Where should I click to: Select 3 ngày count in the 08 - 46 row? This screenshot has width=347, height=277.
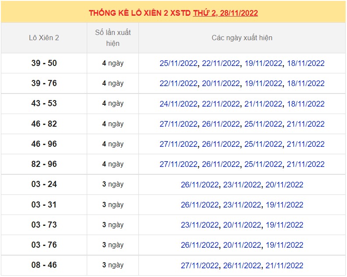tap(113, 265)
